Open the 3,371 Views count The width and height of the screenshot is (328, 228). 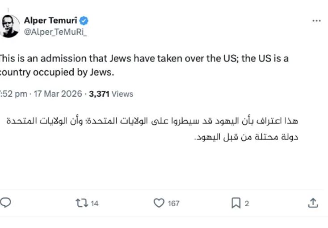111,94
